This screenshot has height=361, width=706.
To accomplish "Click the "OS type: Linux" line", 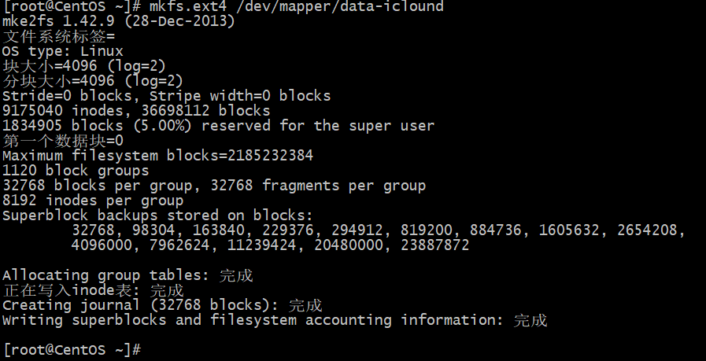I will click(x=62, y=51).
